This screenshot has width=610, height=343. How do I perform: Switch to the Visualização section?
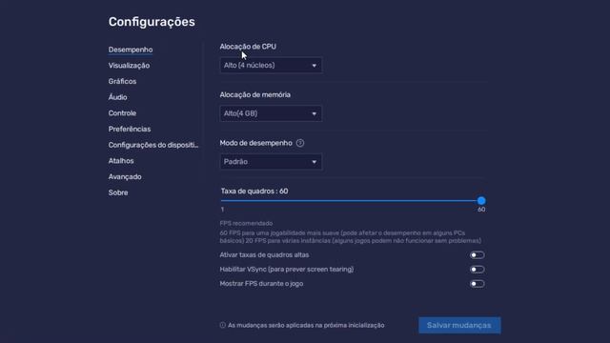(x=129, y=66)
